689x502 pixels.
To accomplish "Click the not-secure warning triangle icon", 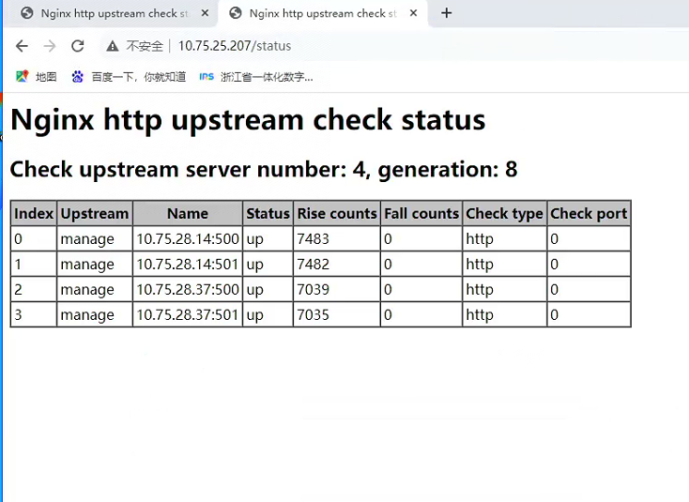I will point(113,46).
